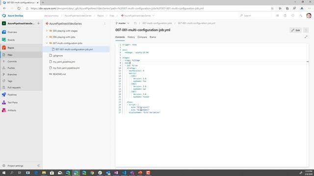
Task: Open the work items list icon in the header
Action: point(277,16)
